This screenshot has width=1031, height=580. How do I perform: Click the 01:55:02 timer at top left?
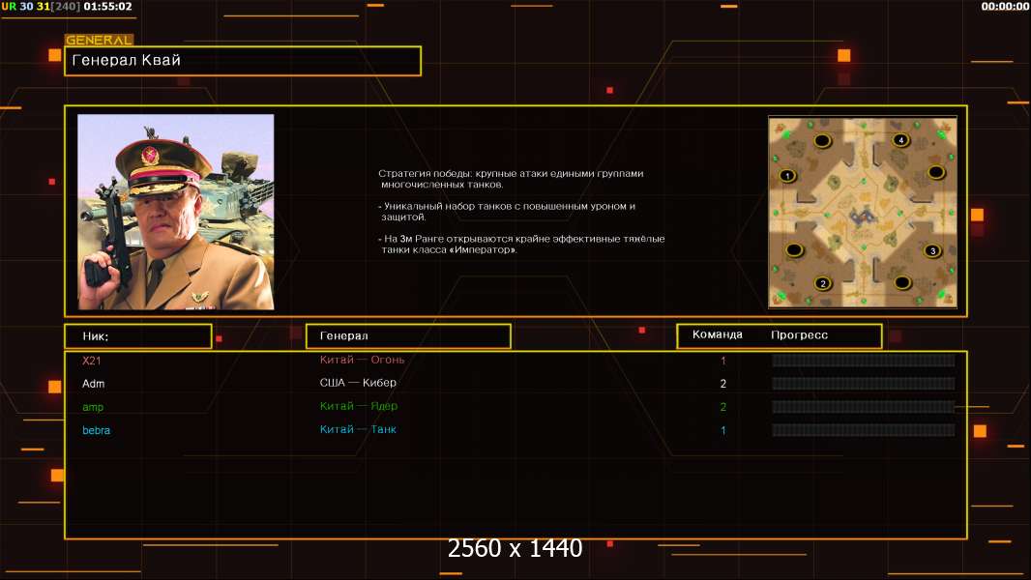pyautogui.click(x=107, y=7)
